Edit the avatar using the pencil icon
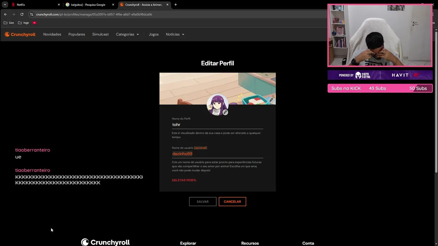 [225, 112]
